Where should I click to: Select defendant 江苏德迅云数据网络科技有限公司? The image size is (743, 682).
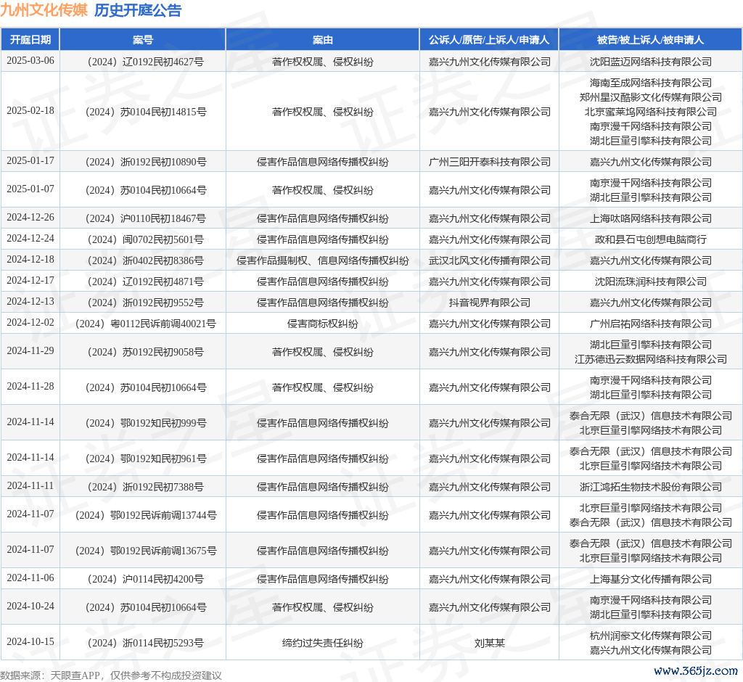tap(651, 359)
